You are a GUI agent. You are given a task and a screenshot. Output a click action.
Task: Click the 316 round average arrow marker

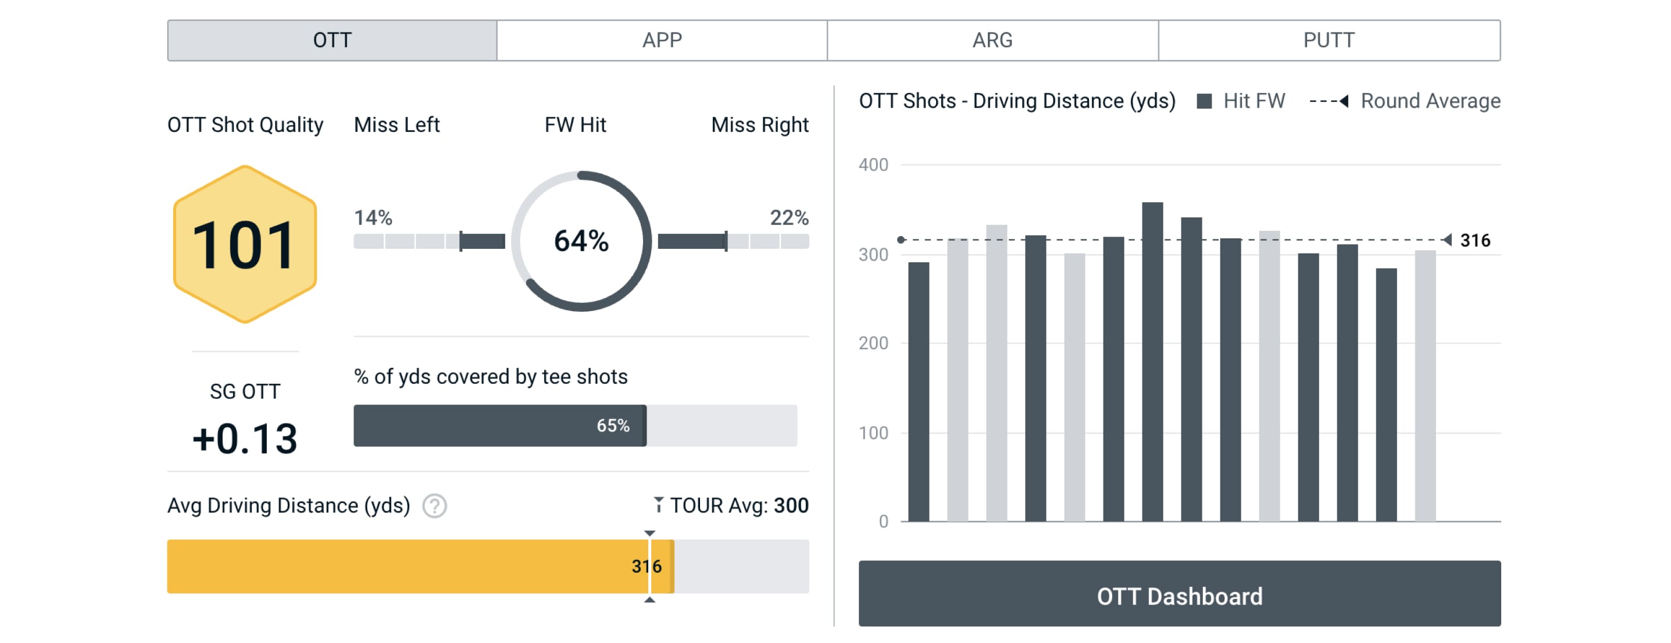[1447, 240]
